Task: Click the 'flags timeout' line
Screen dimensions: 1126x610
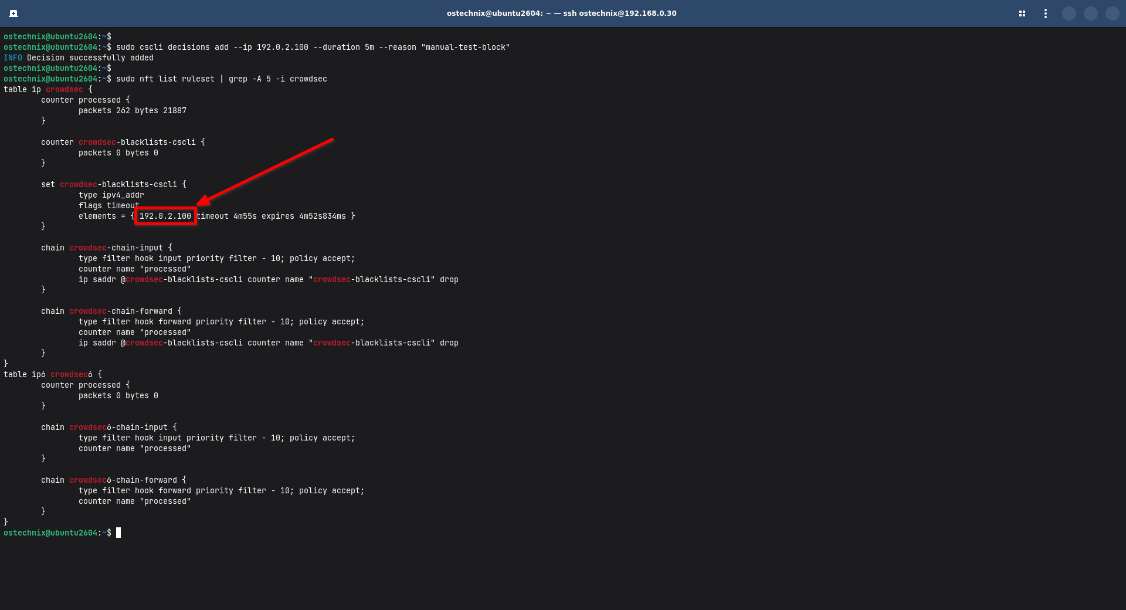Action: tap(109, 206)
